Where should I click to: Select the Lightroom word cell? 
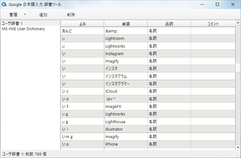click(126, 39)
